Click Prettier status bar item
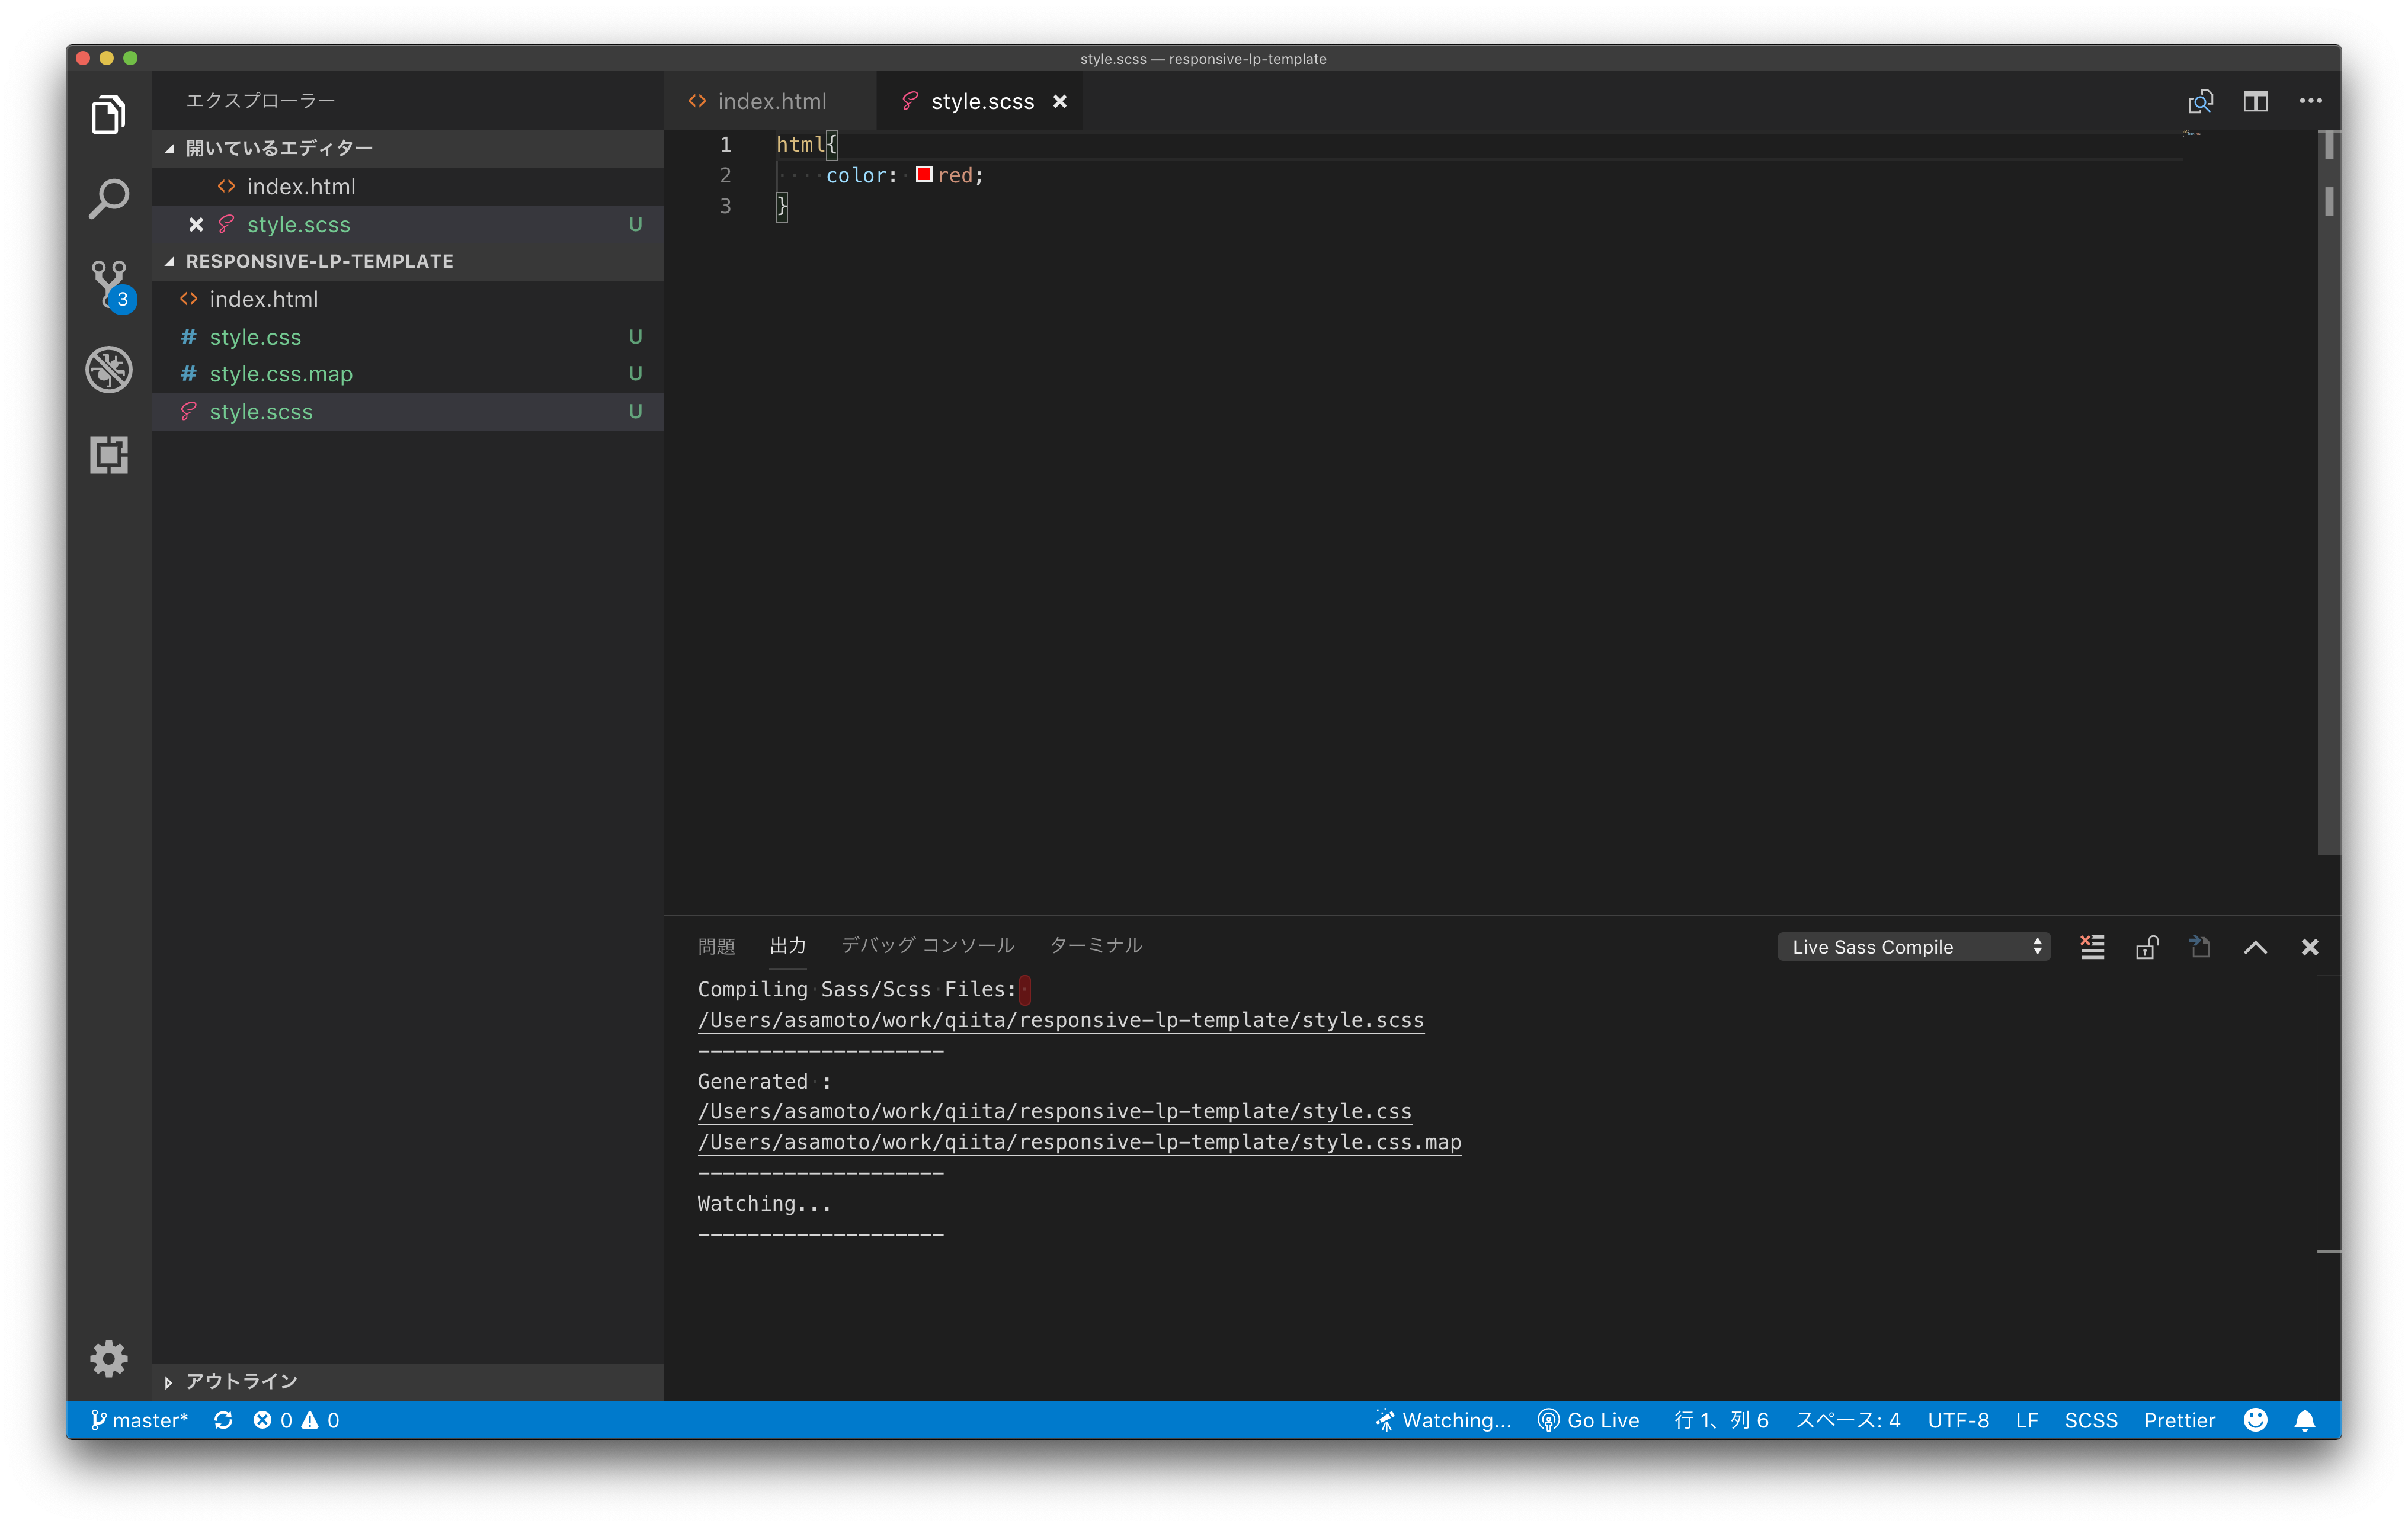2408x1527 pixels. pos(2179,1420)
